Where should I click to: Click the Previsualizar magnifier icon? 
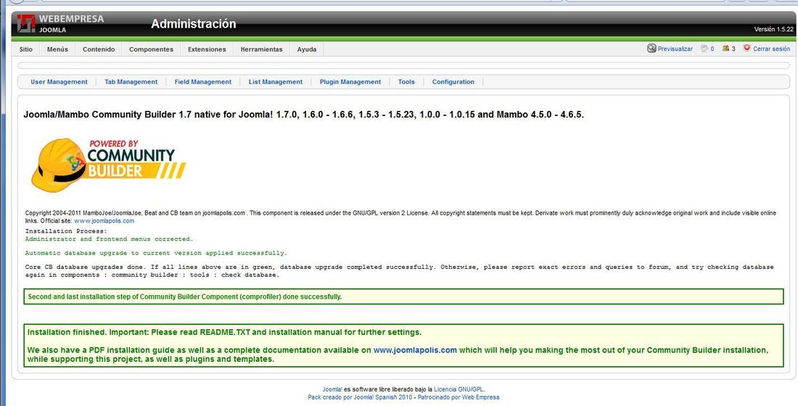click(x=651, y=49)
